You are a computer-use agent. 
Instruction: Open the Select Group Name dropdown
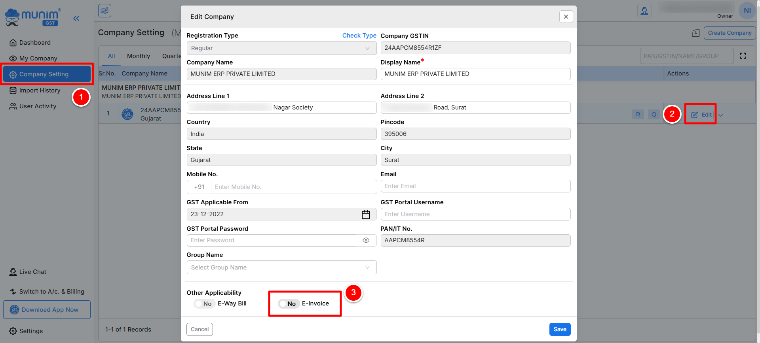[281, 268]
